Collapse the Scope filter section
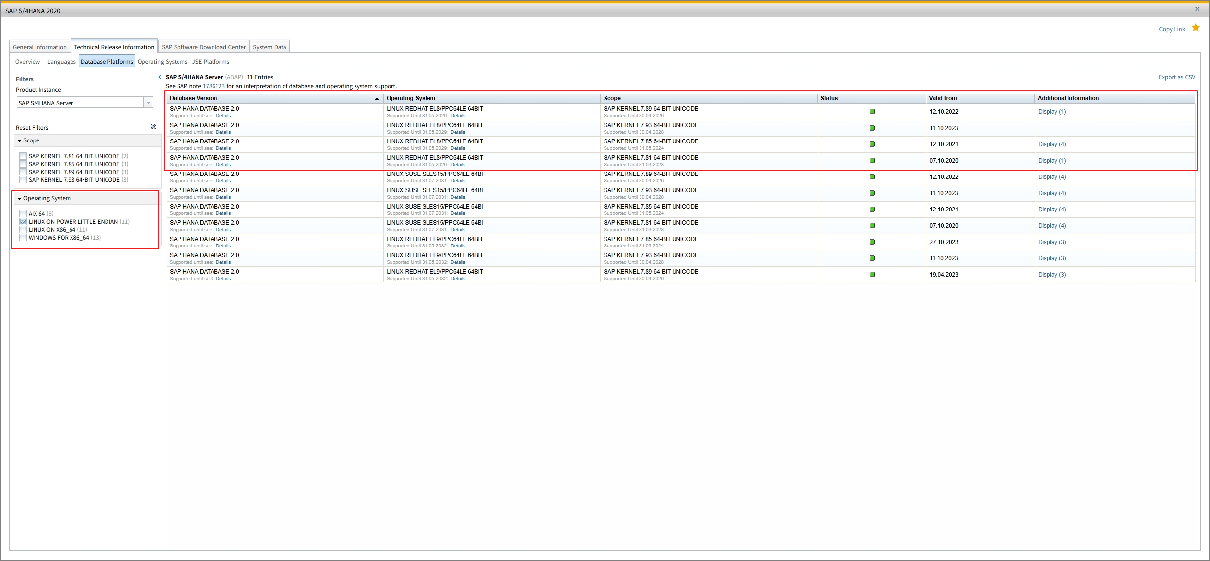Screen dimensions: 1210x561 click(x=20, y=141)
